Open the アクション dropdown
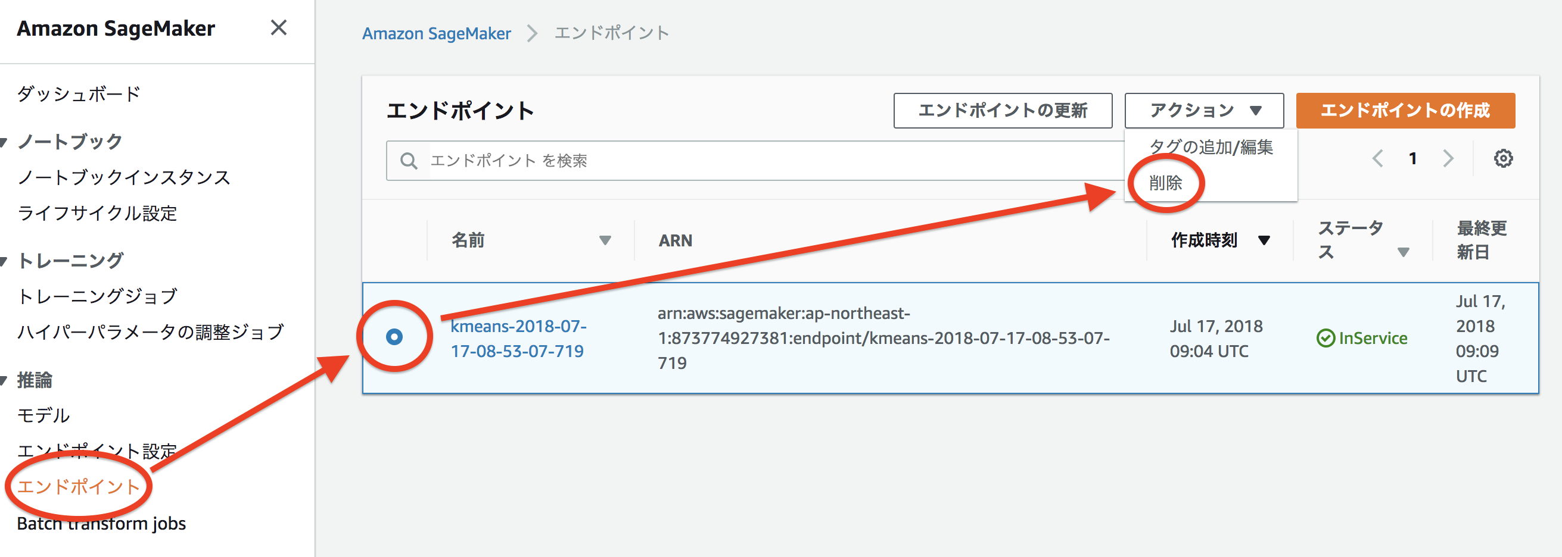This screenshot has width=1562, height=557. pos(1203,110)
